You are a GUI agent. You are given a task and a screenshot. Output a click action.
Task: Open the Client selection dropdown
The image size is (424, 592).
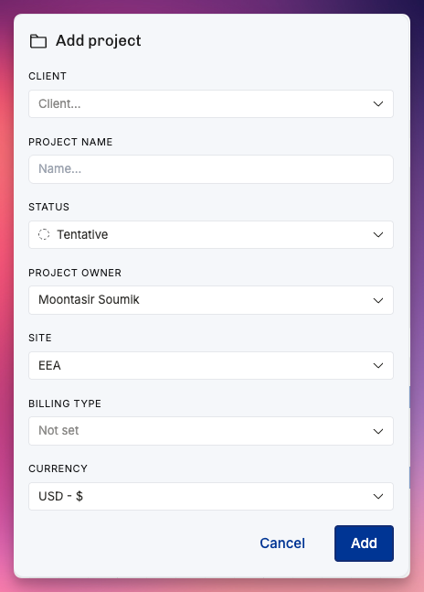(x=211, y=103)
